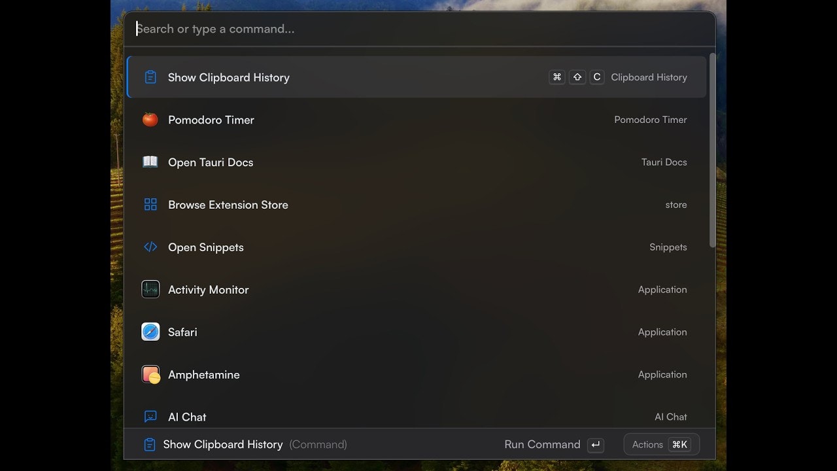
Task: Click the Command key badge in Clipboard History row
Action: click(x=557, y=77)
